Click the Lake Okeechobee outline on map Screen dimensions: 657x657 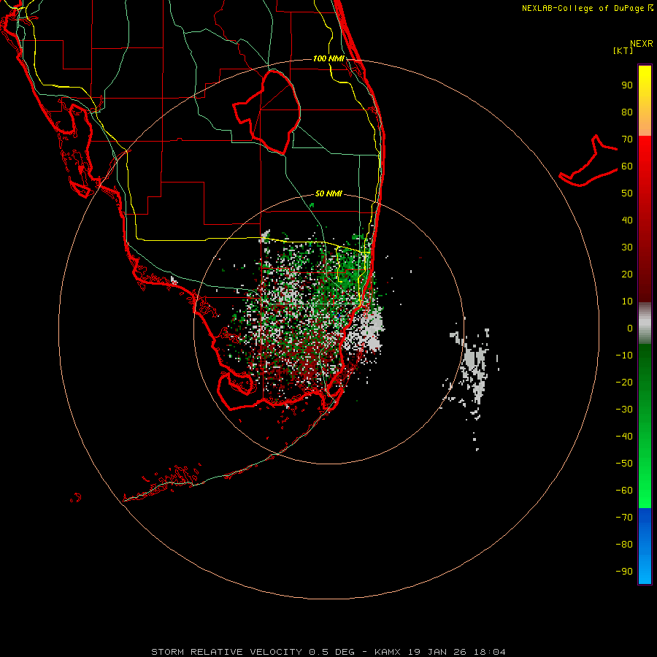click(266, 112)
